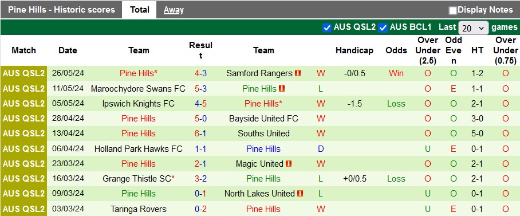Click the AUS QSL2 label on 26/05/24 row
This screenshot has width=520, height=216.
coord(23,73)
